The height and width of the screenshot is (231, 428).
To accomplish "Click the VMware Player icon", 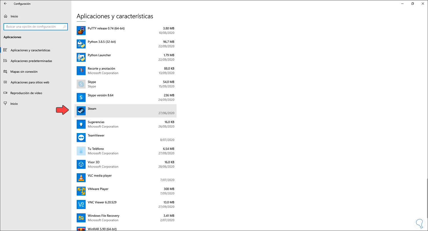I will (x=81, y=191).
